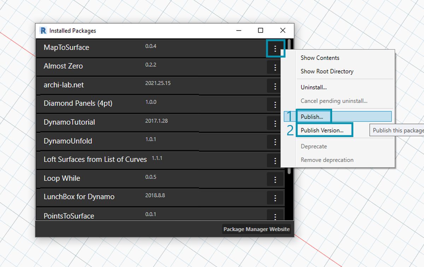Click the three-dot icon for Loop While
424x267 pixels.
[x=275, y=179]
